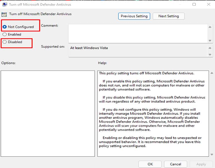Image resolution: width=215 pixels, height=168 pixels.
Task: Click the Help pane scroll up arrow
Action: [212, 73]
